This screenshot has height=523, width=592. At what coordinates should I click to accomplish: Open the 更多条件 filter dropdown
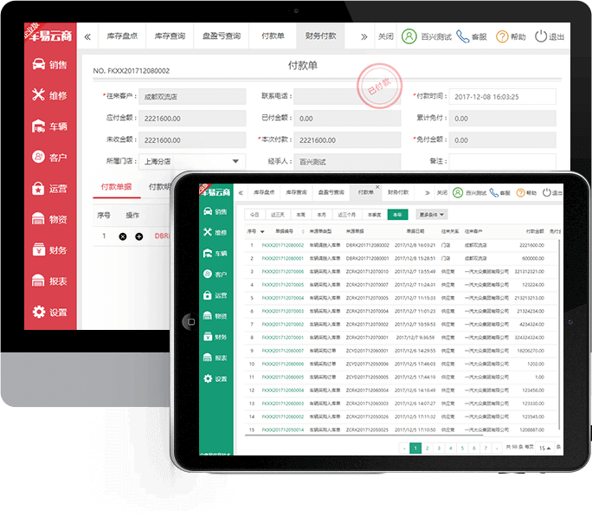point(432,214)
